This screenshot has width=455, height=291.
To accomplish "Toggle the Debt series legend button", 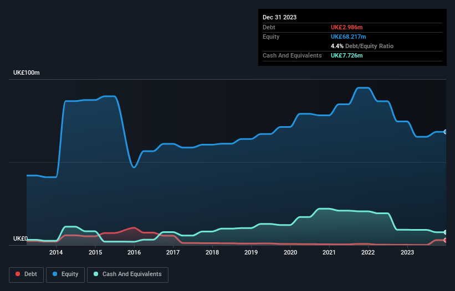I will click(x=27, y=274).
